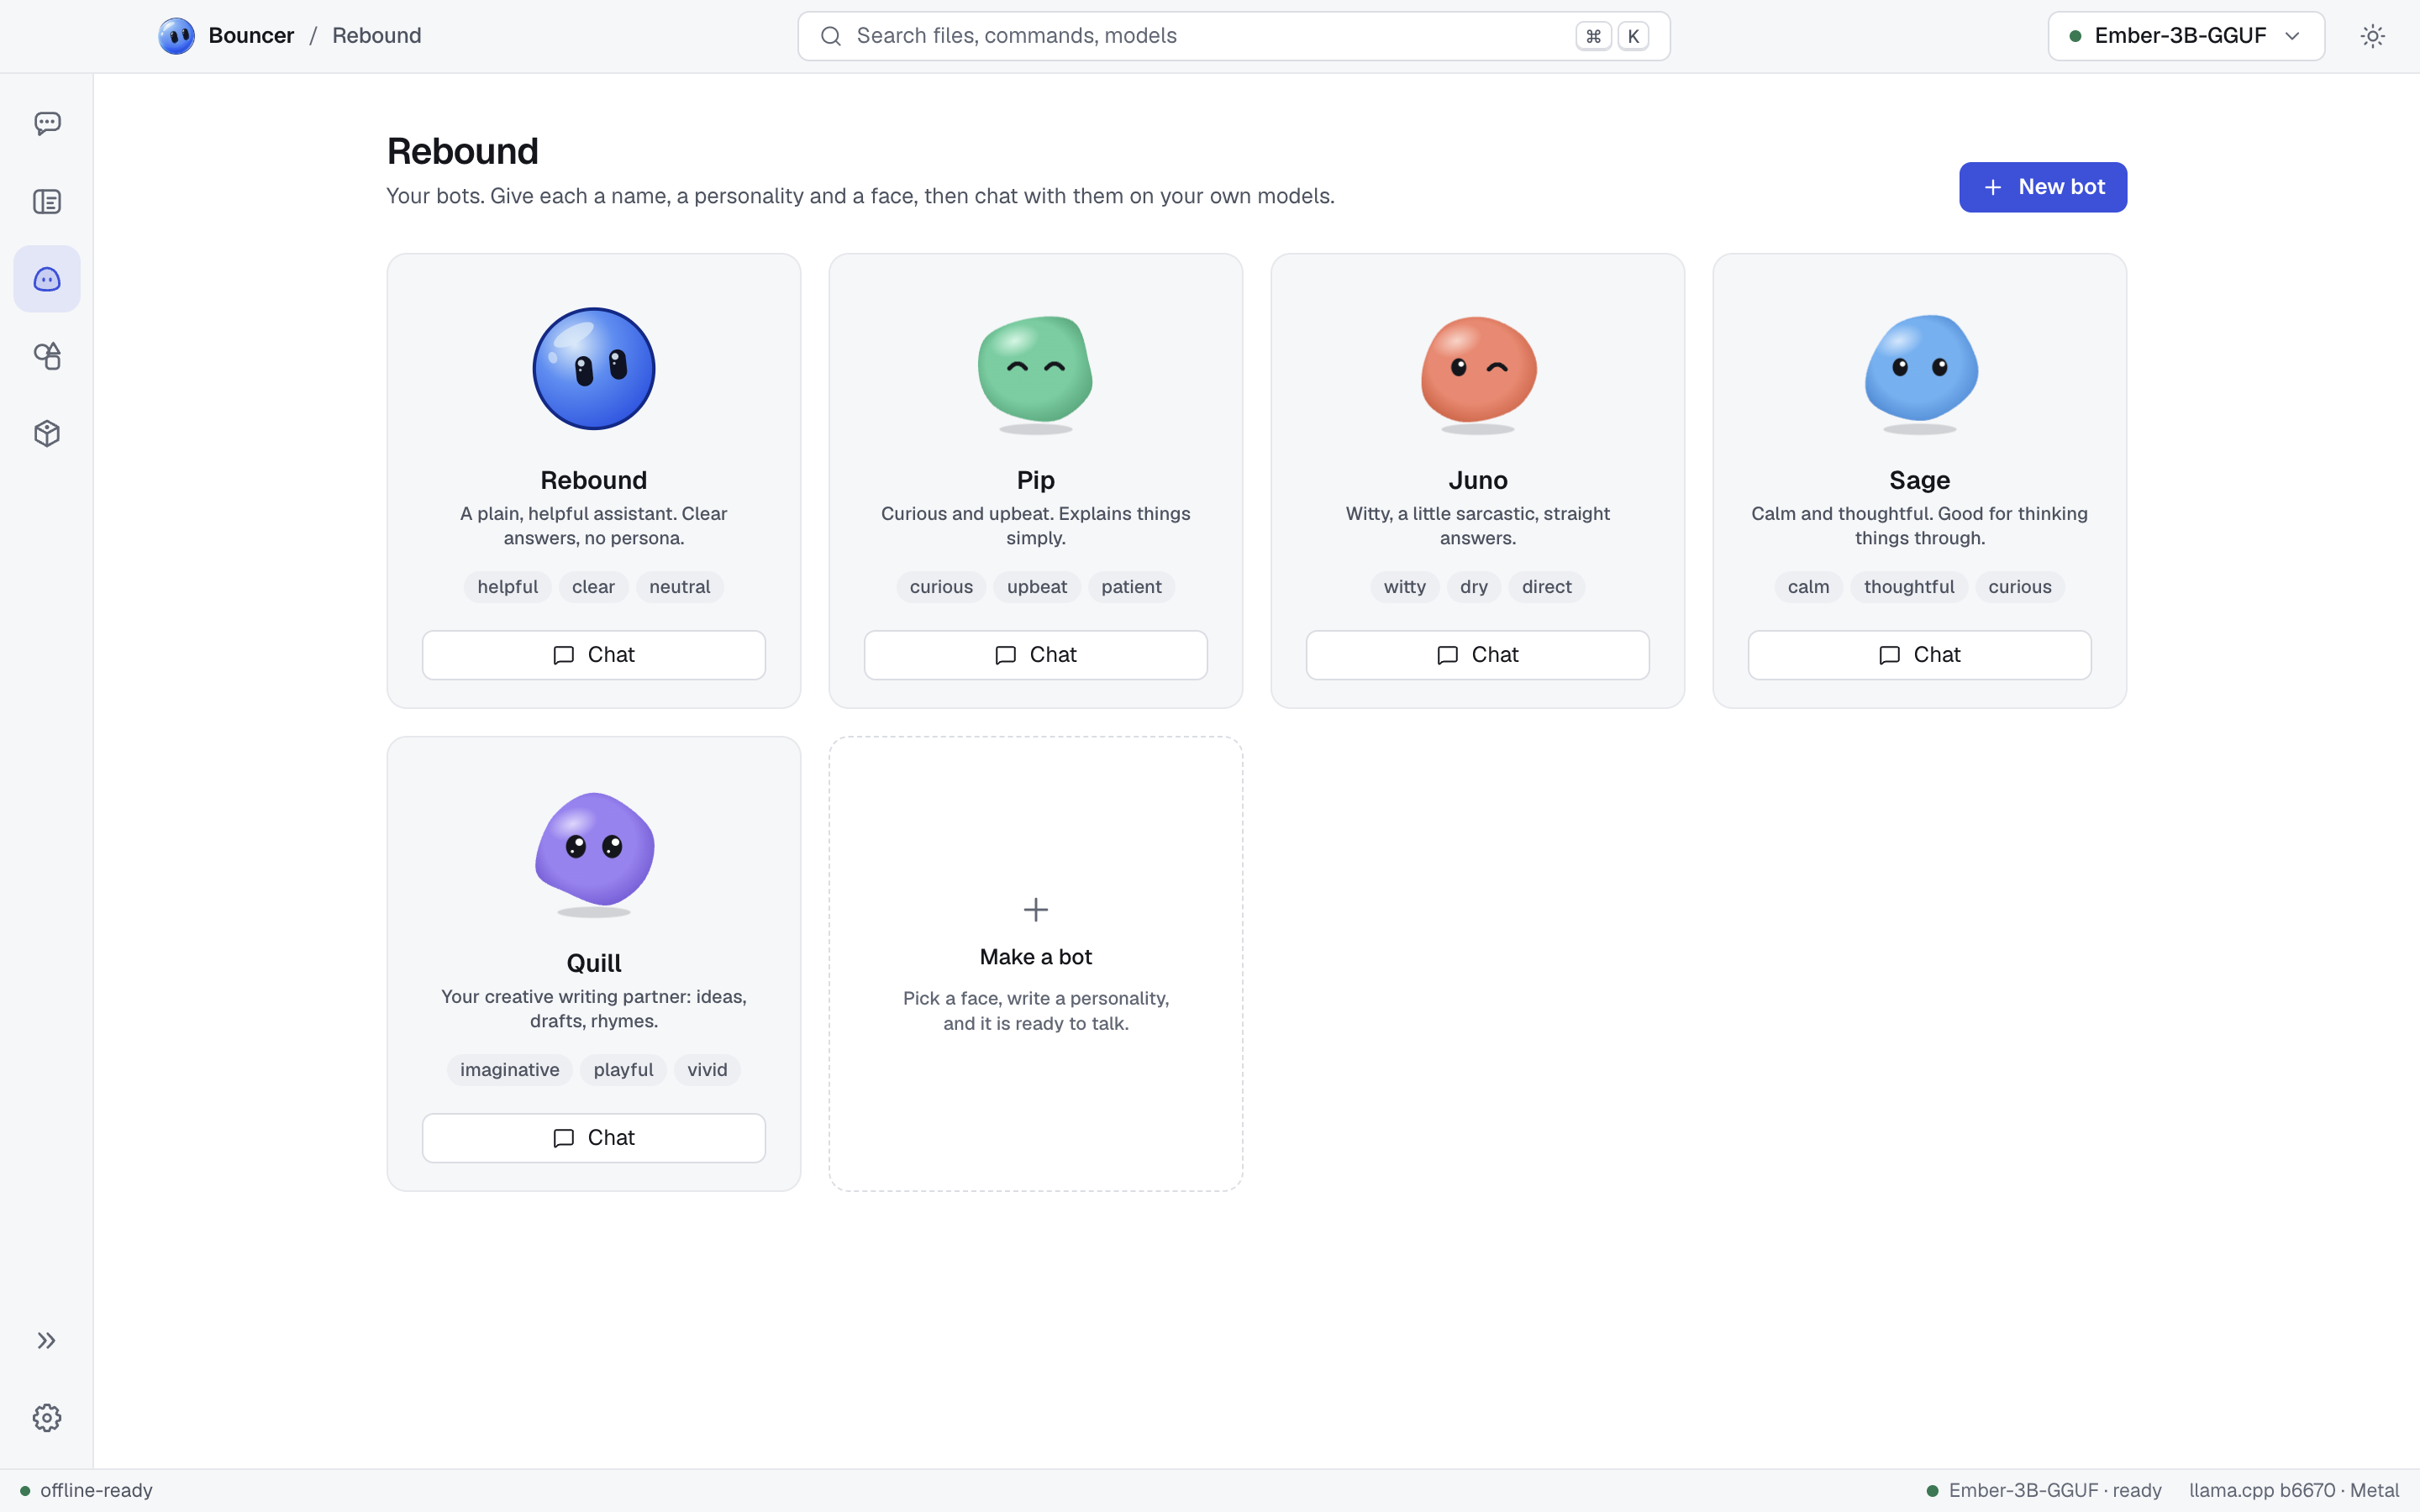The image size is (2420, 1512).
Task: Chat with the Juno bot
Action: pos(1477,655)
